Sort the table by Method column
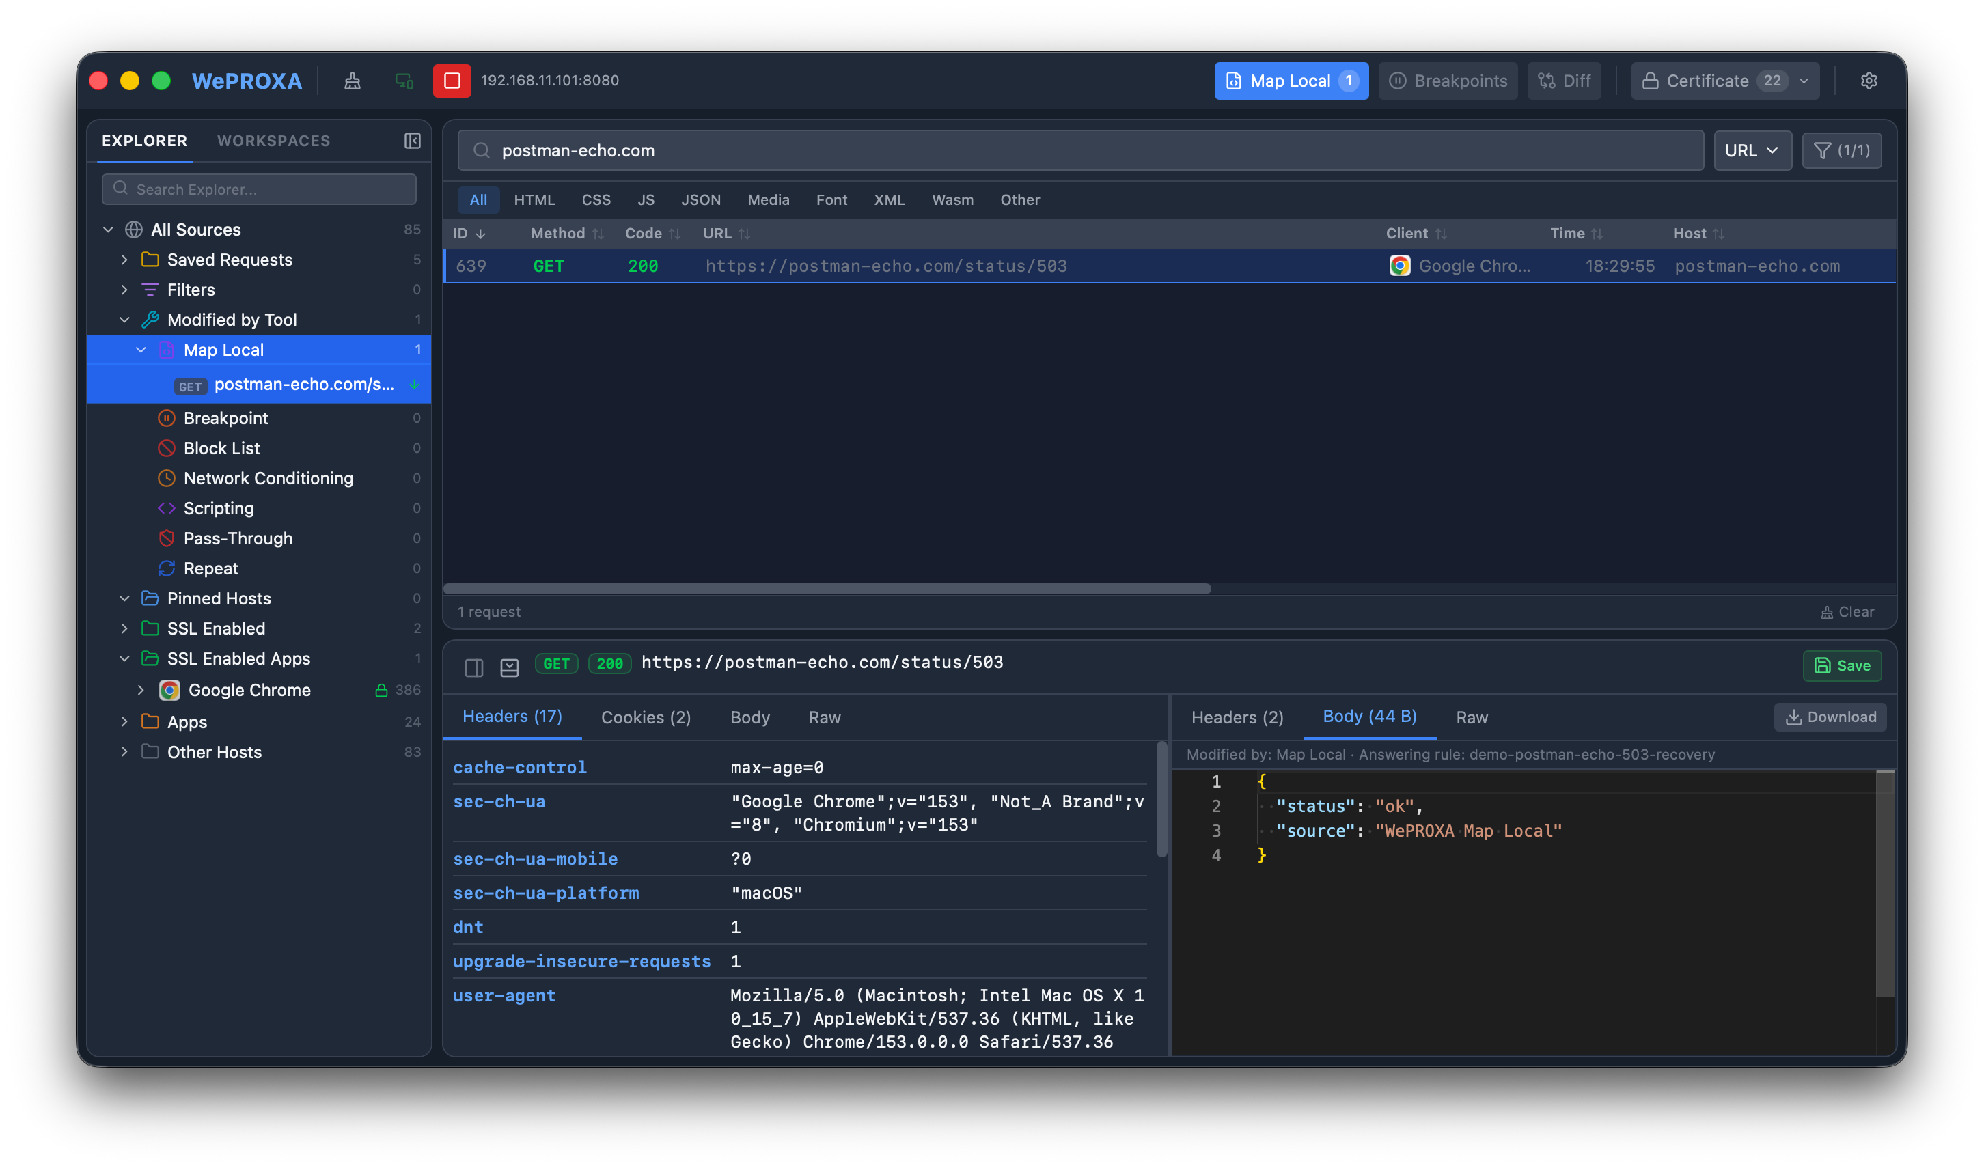 point(567,234)
